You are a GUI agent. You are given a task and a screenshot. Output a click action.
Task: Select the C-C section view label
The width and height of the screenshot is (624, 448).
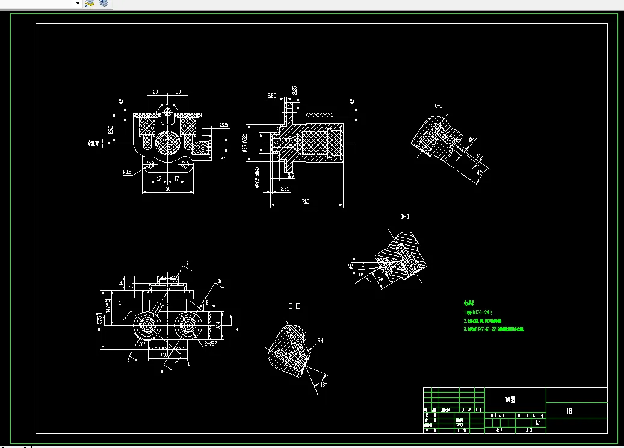pyautogui.click(x=439, y=106)
